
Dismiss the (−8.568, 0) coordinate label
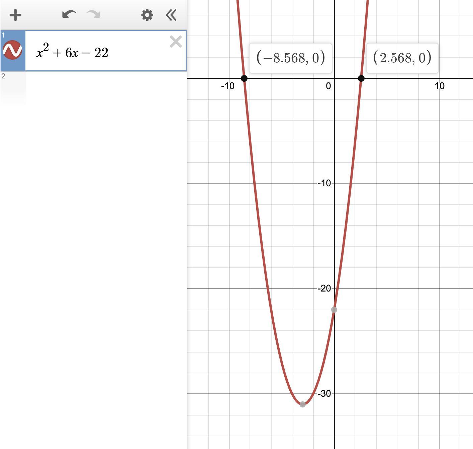coord(290,58)
